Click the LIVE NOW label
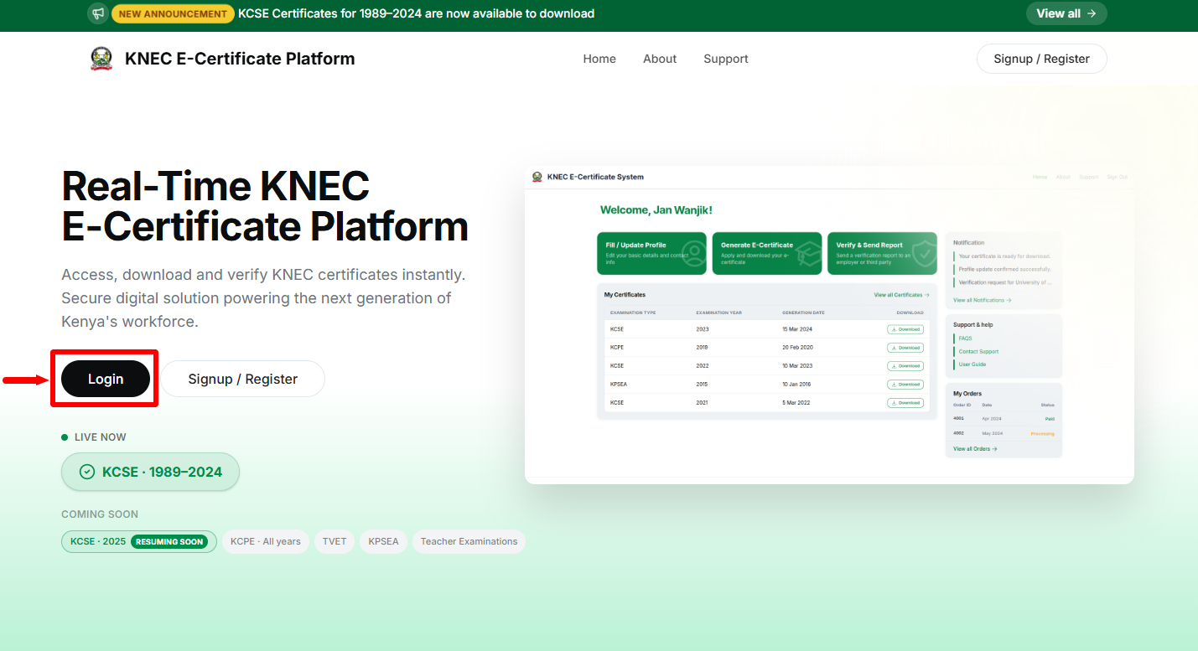 point(101,437)
